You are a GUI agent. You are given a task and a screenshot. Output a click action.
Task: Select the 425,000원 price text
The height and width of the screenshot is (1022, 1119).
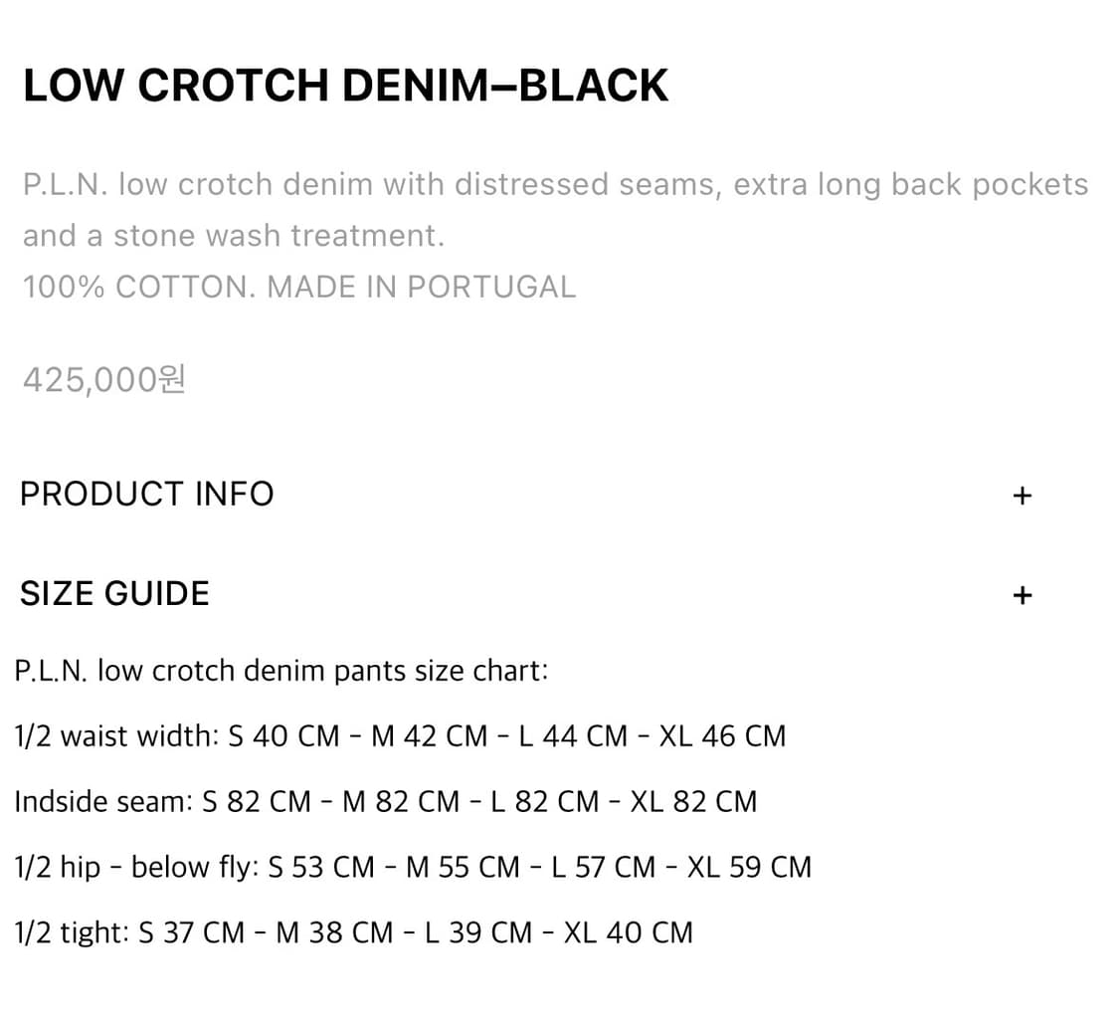[x=102, y=379]
